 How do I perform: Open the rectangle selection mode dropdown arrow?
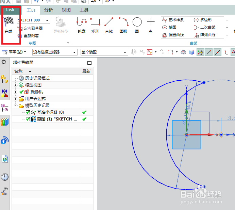point(177,52)
